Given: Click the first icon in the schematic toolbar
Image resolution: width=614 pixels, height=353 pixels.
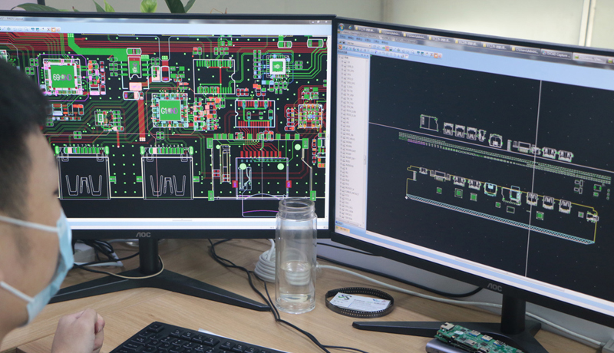Looking at the screenshot, I should click(341, 46).
